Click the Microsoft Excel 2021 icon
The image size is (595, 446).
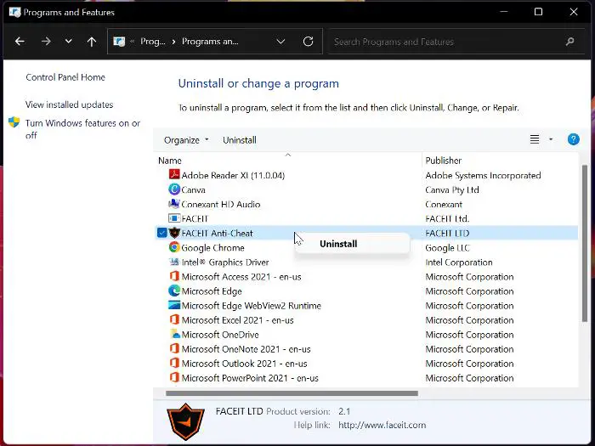[x=174, y=319]
